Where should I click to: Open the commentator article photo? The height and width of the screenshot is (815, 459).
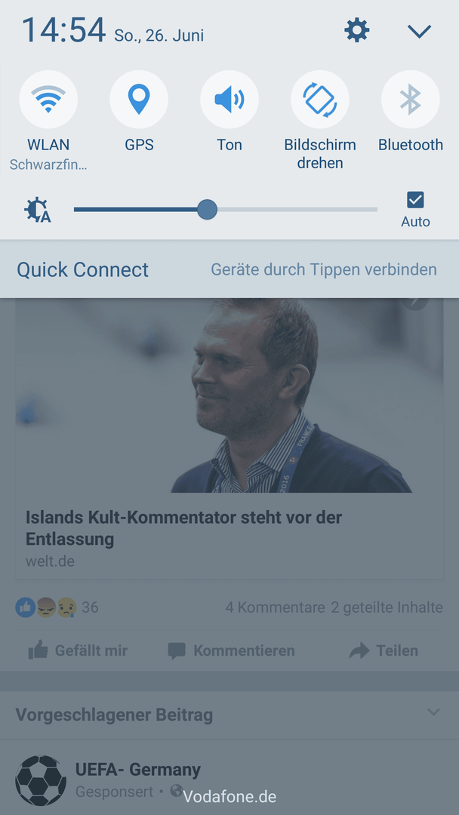coord(229,395)
